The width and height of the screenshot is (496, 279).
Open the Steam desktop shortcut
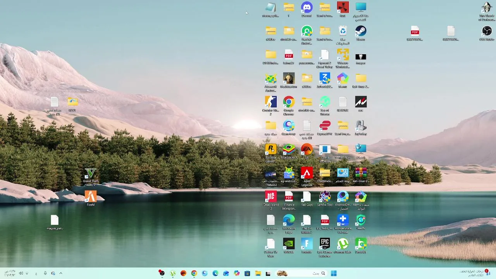(x=360, y=33)
